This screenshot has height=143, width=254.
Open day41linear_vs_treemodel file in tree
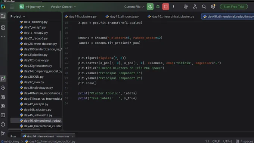[x=41, y=99]
